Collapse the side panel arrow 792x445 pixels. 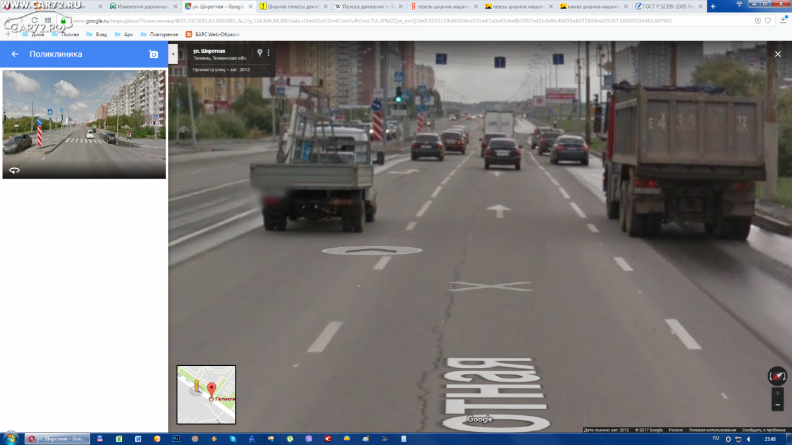173,53
